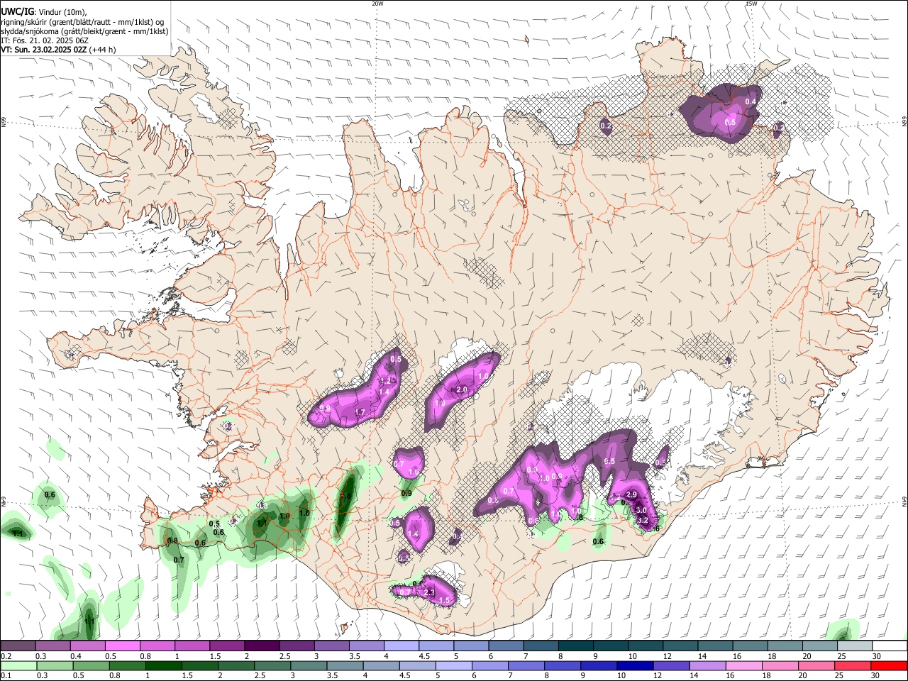This screenshot has width=908, height=681.
Task: Click the 'VT: Sun. 23.02.2025 02Z (+44 h)' line
Action: pyautogui.click(x=58, y=50)
